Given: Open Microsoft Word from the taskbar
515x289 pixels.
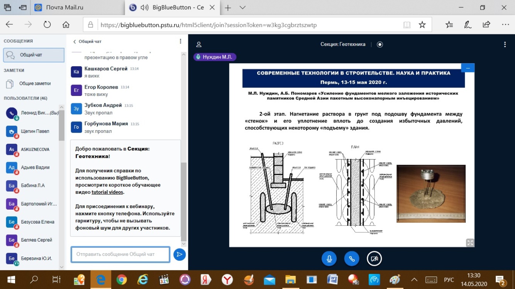Looking at the screenshot, I should (x=333, y=279).
